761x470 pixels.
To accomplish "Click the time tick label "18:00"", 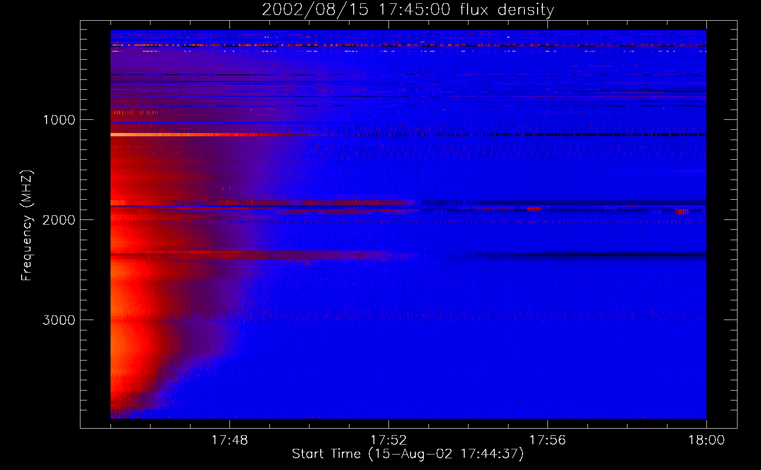I will tap(706, 440).
